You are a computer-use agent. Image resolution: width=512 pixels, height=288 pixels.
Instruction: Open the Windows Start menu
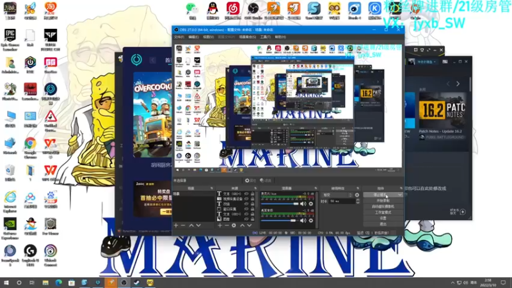(6, 282)
